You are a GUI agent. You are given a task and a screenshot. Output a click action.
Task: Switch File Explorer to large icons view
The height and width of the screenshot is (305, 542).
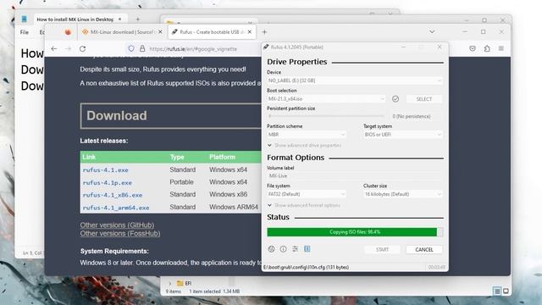tap(506, 291)
